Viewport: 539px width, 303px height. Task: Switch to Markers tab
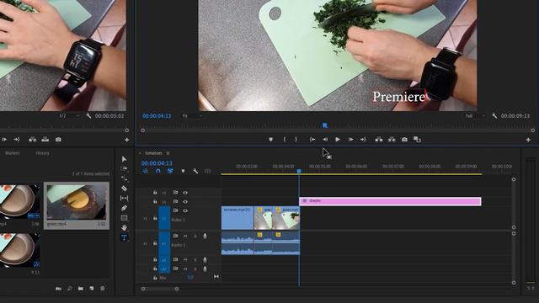coord(13,153)
